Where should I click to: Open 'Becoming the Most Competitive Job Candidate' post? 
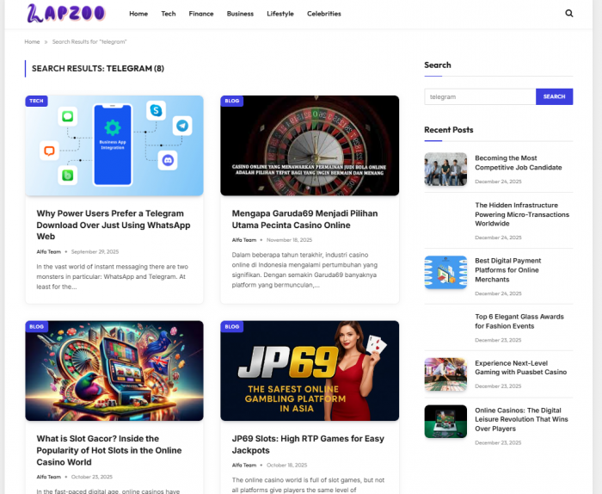(x=518, y=163)
